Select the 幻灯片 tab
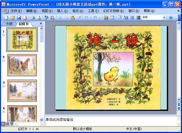This screenshot has width=182, height=133. click(24, 24)
